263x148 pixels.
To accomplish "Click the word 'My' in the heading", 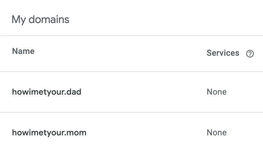I will tap(18, 20).
